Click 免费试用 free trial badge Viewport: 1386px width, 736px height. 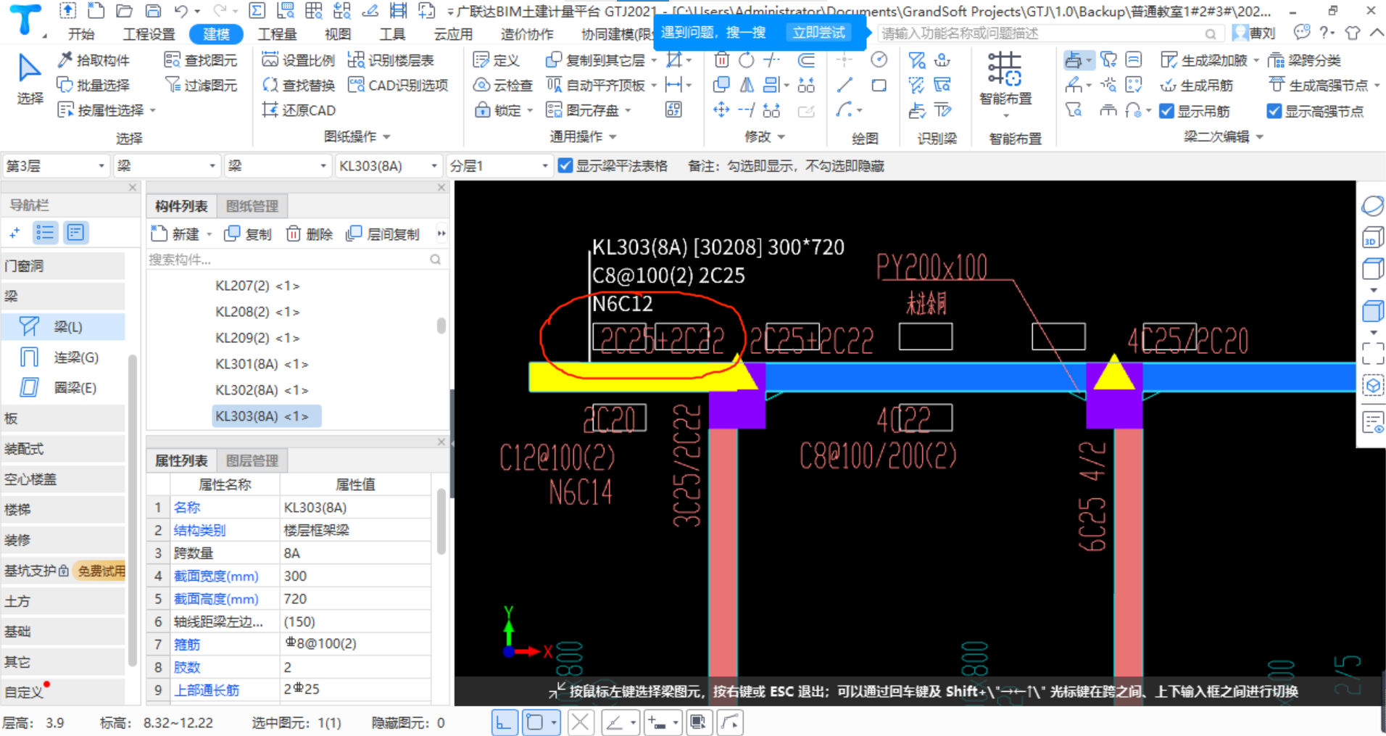point(101,571)
